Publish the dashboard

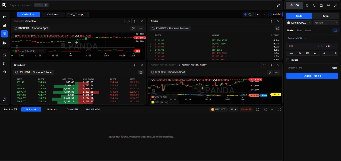click(x=275, y=15)
